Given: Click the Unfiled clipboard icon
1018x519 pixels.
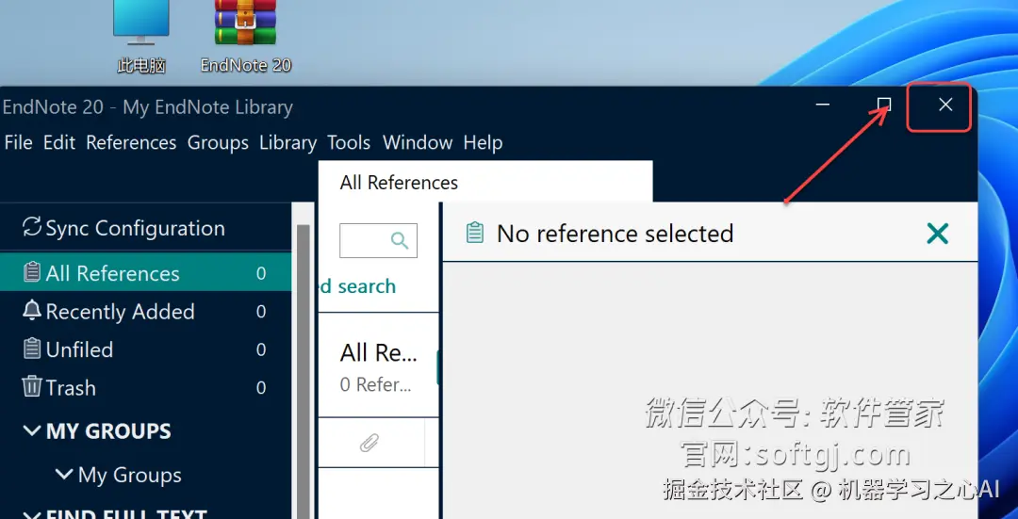Looking at the screenshot, I should pyautogui.click(x=31, y=349).
